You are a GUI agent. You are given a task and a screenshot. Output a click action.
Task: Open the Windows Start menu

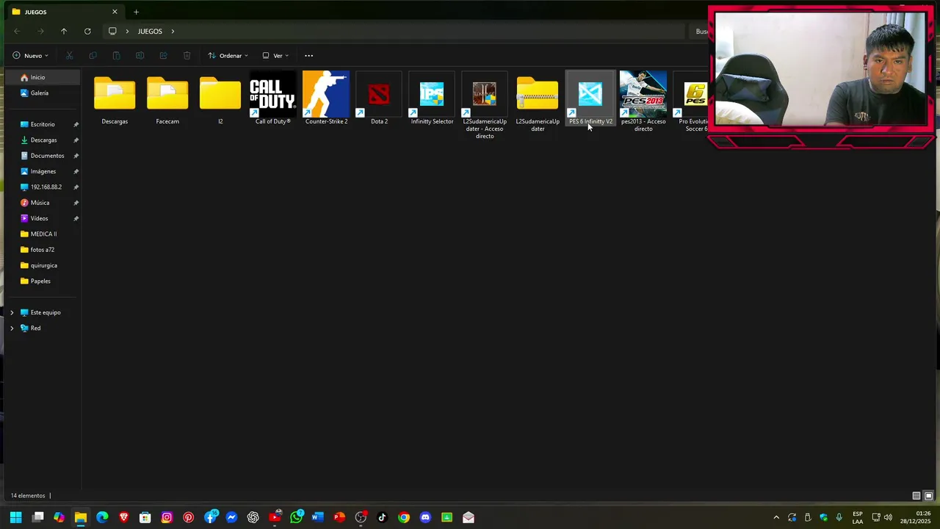[x=16, y=517]
